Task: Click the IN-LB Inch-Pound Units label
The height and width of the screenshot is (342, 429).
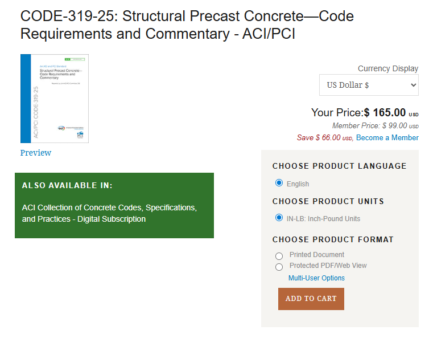Action: pos(323,219)
